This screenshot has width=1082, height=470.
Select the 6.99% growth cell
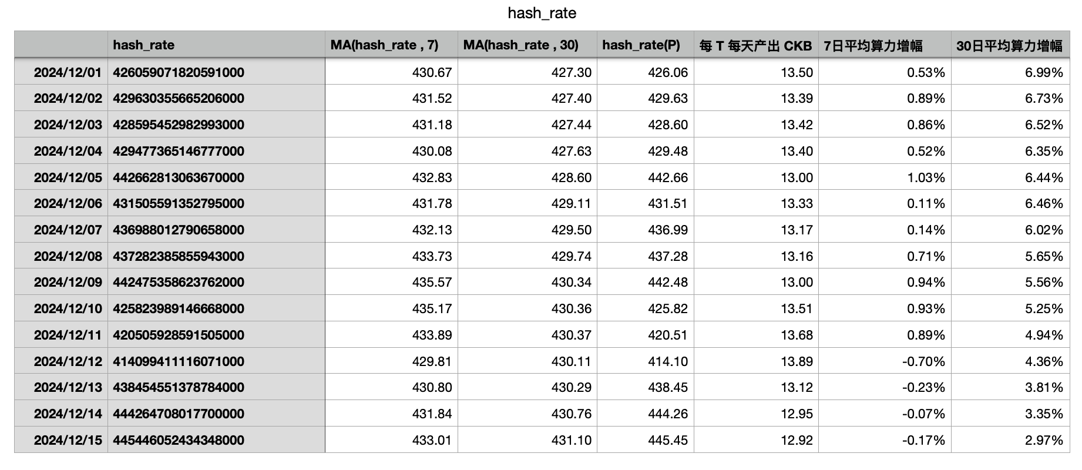pos(1044,72)
